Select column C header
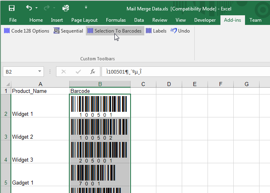 (x=143, y=84)
